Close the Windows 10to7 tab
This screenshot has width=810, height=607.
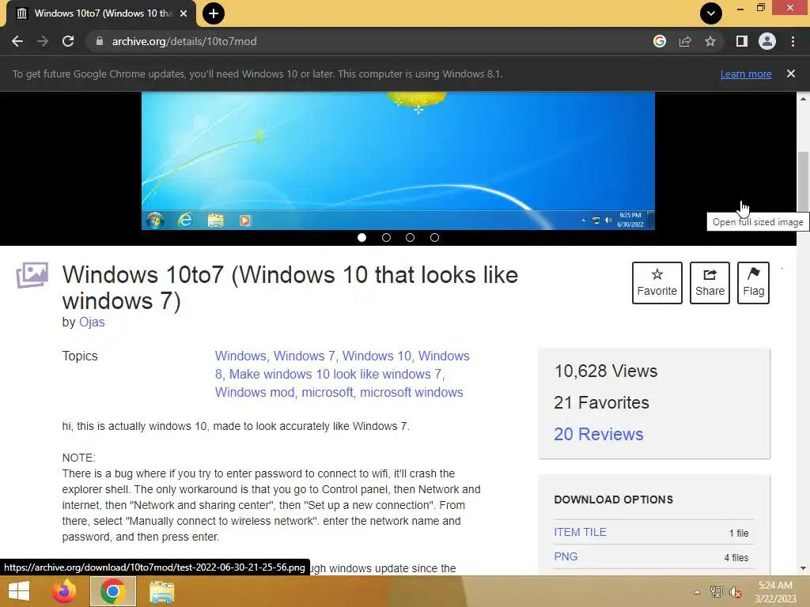(184, 13)
